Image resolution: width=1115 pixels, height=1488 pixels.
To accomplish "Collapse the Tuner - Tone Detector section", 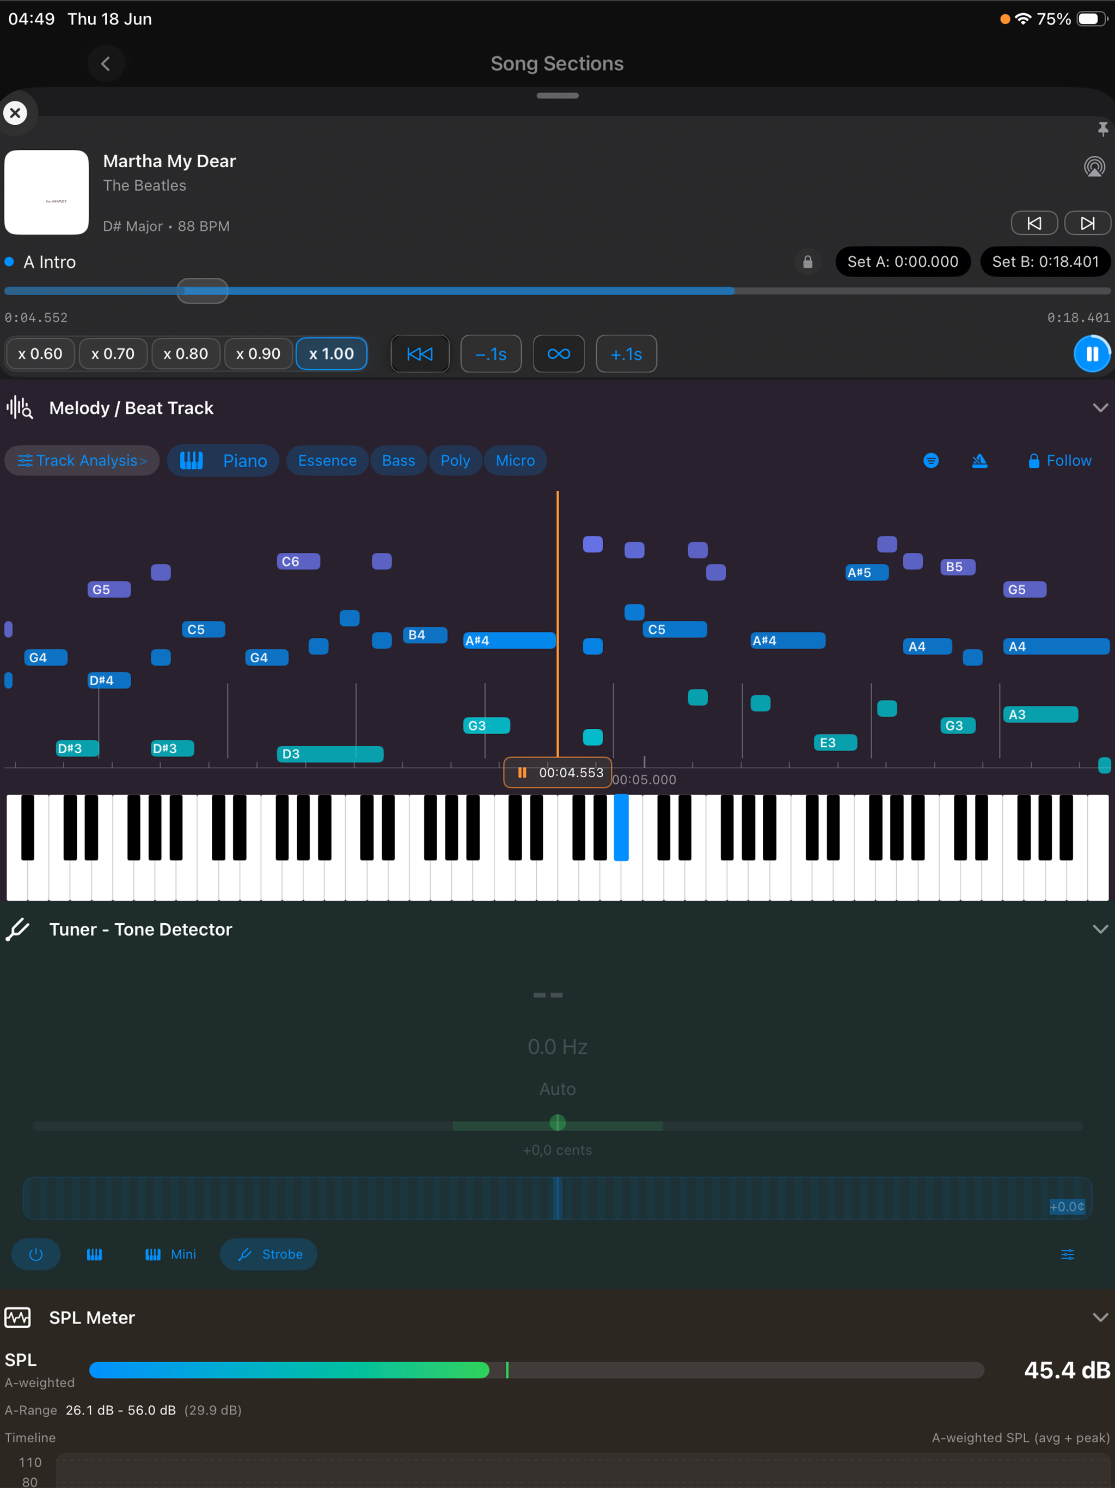I will click(1100, 929).
